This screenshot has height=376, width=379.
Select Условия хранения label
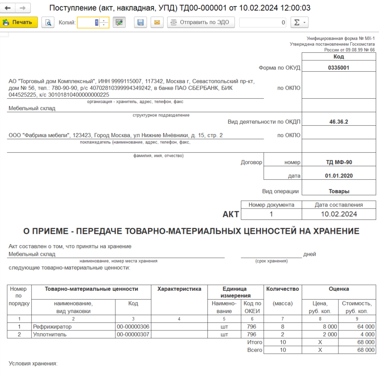(x=33, y=363)
